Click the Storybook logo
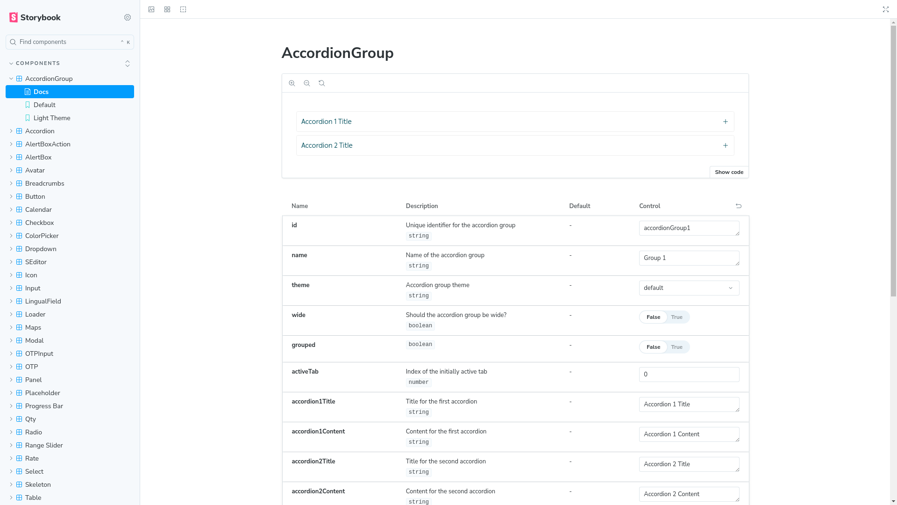897x505 pixels. 35,17
